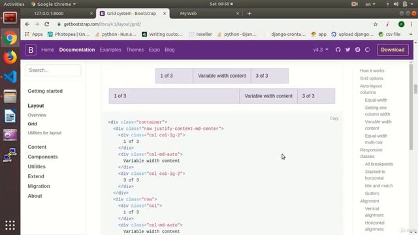Screen dimensions: 418x235
Task: Jump to Variable width content section
Action: [x=378, y=125]
